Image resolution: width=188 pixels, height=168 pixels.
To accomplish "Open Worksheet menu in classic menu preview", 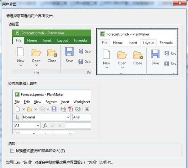I will (x=82, y=102).
